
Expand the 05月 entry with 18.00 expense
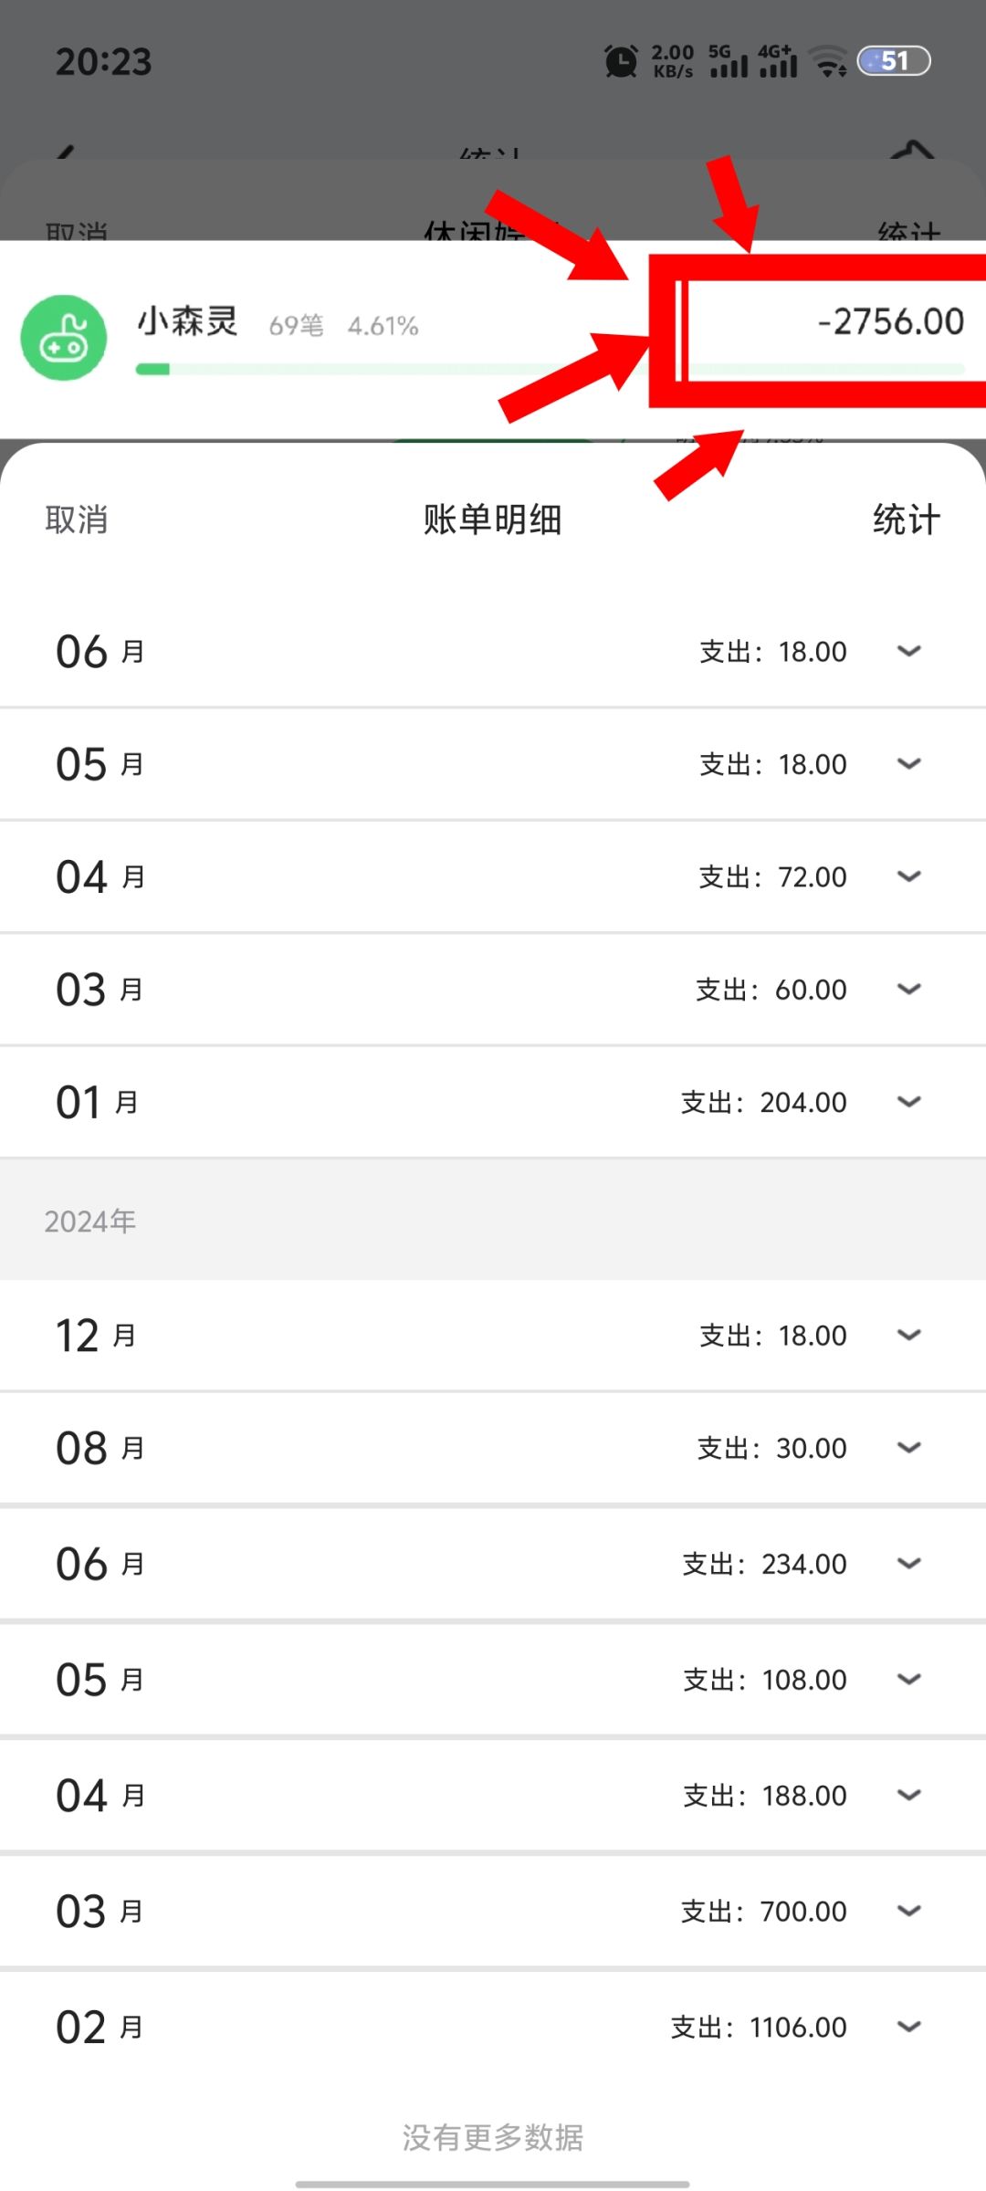point(908,763)
